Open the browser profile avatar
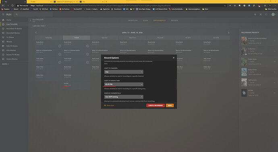This screenshot has width=278, height=152. click(270, 6)
